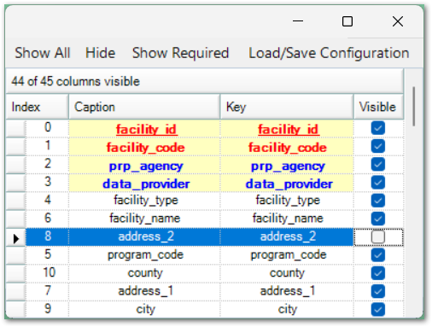
Task: Open the Show All menu
Action: pos(43,53)
